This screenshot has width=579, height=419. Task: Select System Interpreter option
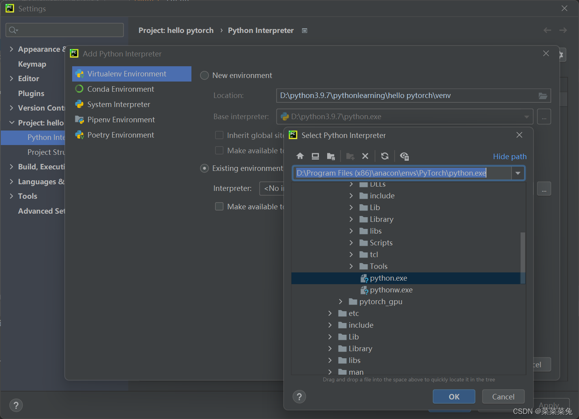[x=132, y=104]
